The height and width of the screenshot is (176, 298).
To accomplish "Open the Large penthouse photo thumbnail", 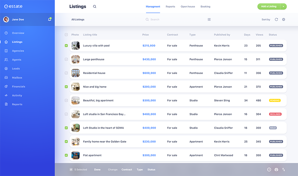I will pos(75,59).
